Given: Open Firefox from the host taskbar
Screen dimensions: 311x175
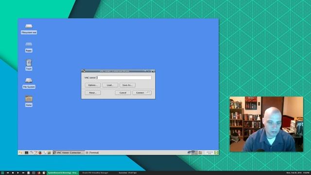Looking at the screenshot, I should 39,173.
